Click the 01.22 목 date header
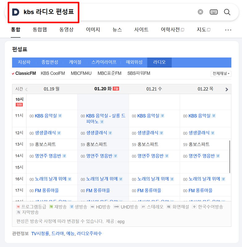The width and height of the screenshot is (242, 247). click(x=206, y=89)
